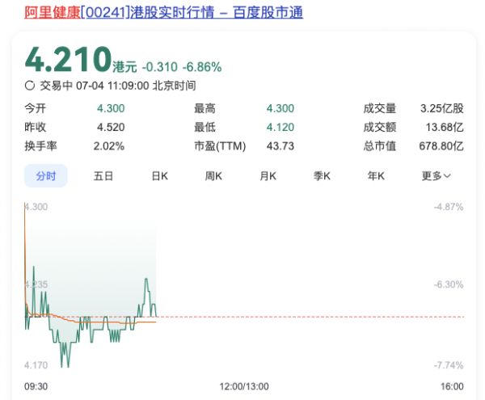Screen dimensions: 485x400
Task: Switch to the 五日 tab
Action: 103,175
